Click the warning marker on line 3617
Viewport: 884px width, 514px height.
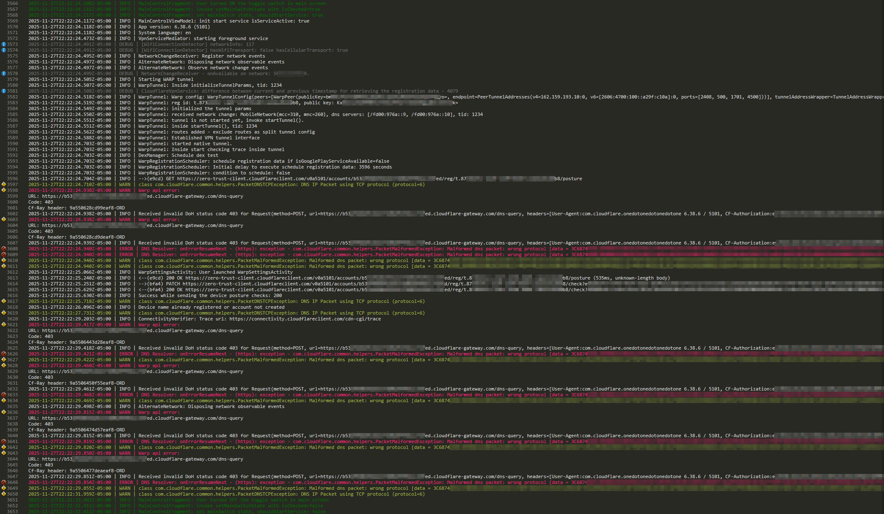pyautogui.click(x=4, y=301)
